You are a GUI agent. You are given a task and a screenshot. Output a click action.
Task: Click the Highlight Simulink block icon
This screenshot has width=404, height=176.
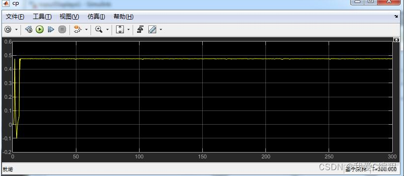tap(77, 29)
